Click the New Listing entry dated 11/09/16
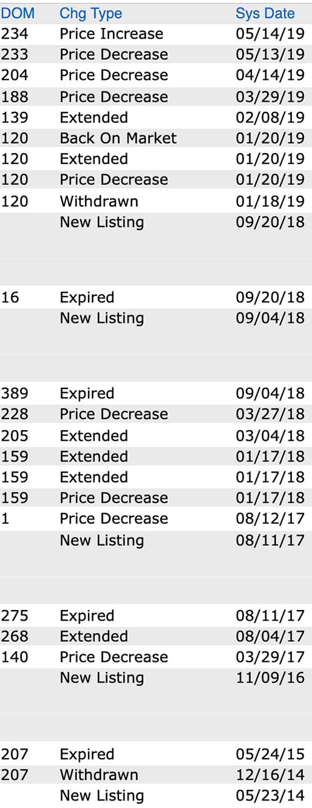Image resolution: width=312 pixels, height=808 pixels. click(x=102, y=678)
